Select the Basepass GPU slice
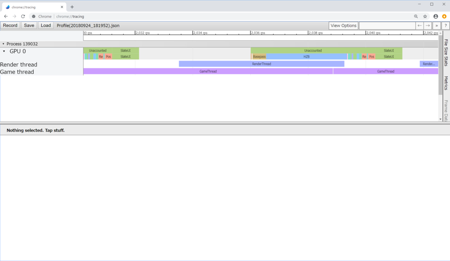Image resolution: width=450 pixels, height=261 pixels. (259, 57)
